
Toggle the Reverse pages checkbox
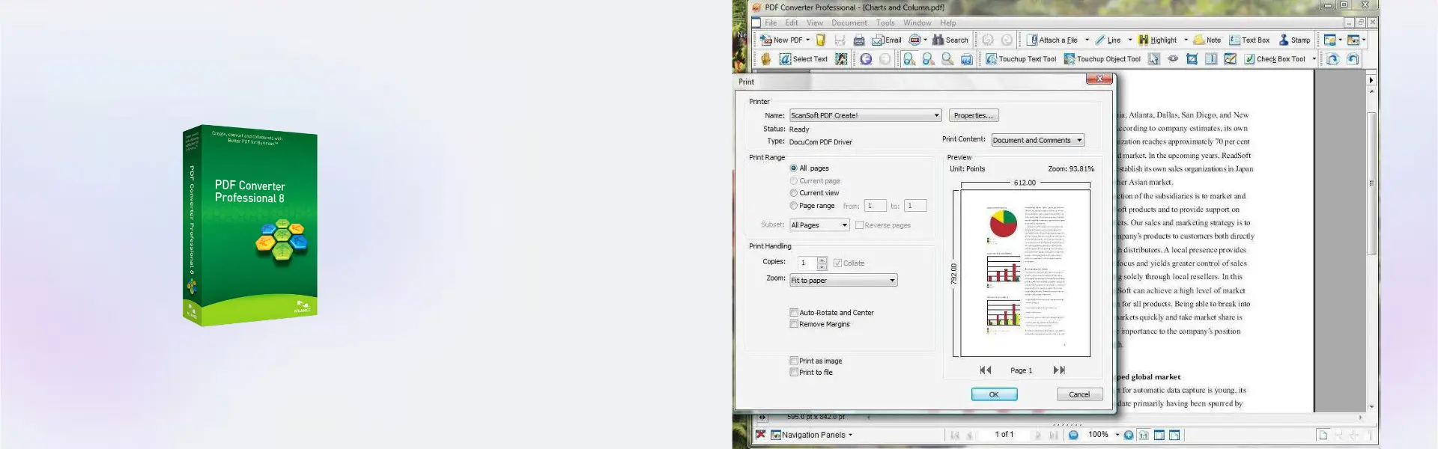click(x=859, y=225)
